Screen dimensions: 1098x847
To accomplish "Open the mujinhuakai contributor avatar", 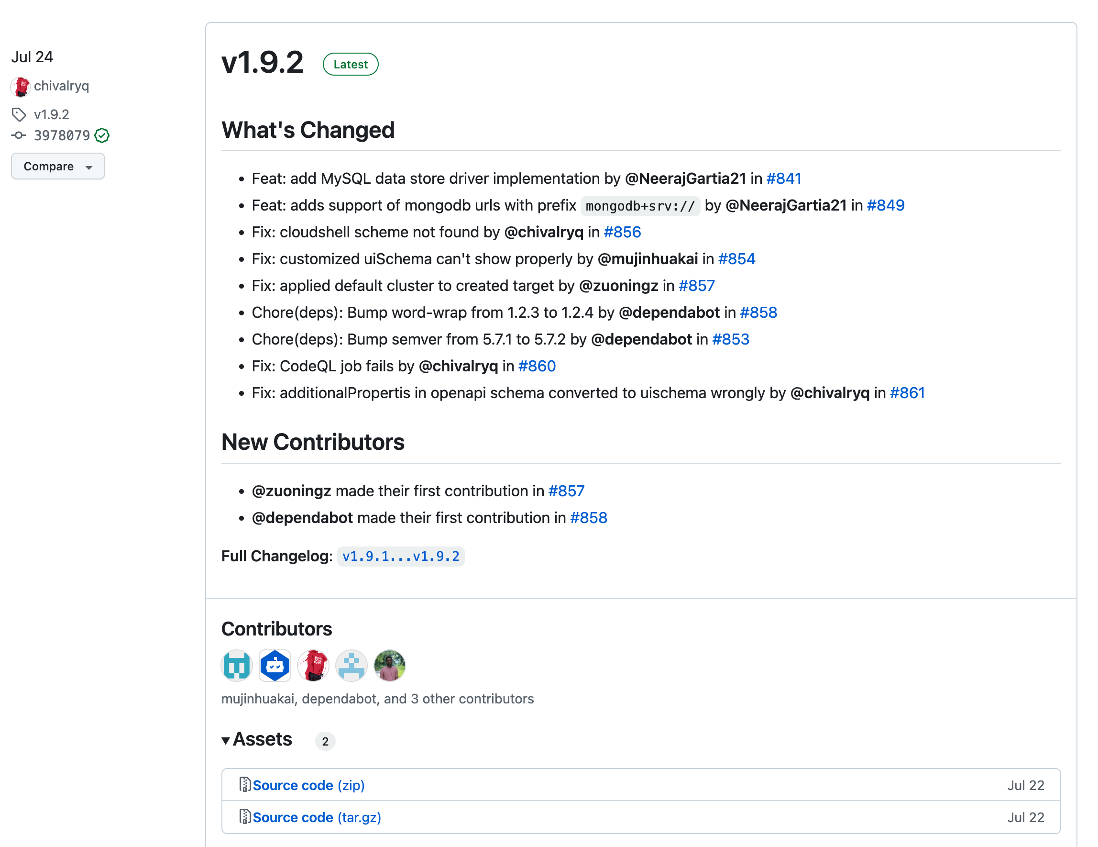I will point(236,666).
